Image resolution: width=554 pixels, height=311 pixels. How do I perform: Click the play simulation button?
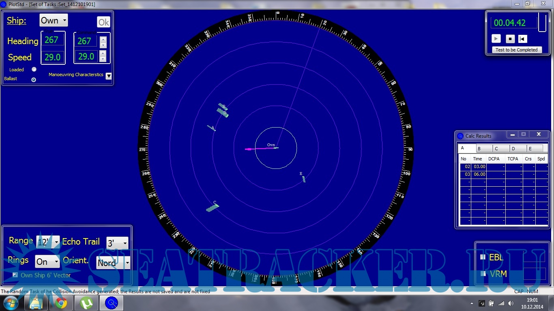(496, 39)
